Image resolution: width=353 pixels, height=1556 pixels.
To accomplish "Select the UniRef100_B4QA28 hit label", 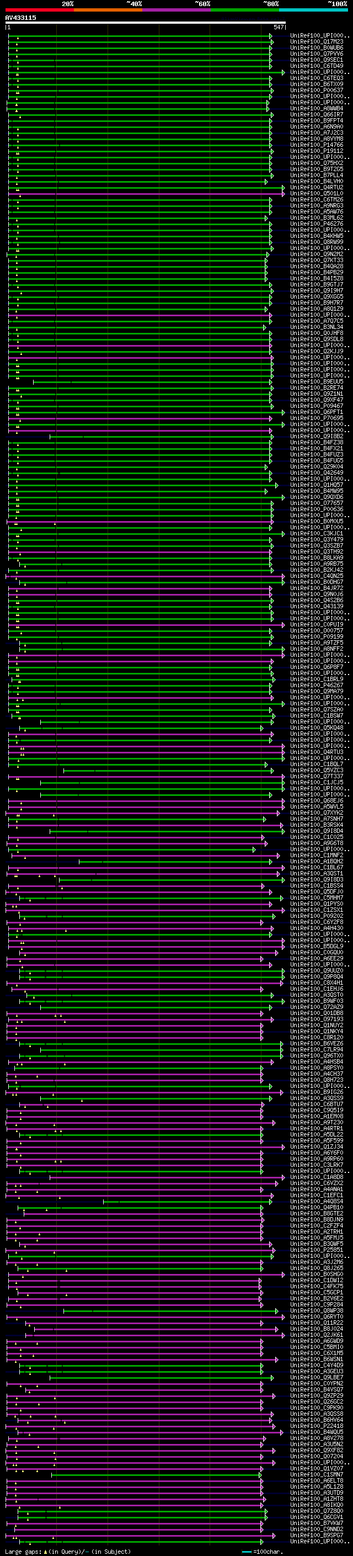I will click(x=317, y=267).
